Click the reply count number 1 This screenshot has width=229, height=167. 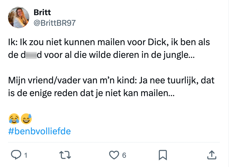coord(26,155)
